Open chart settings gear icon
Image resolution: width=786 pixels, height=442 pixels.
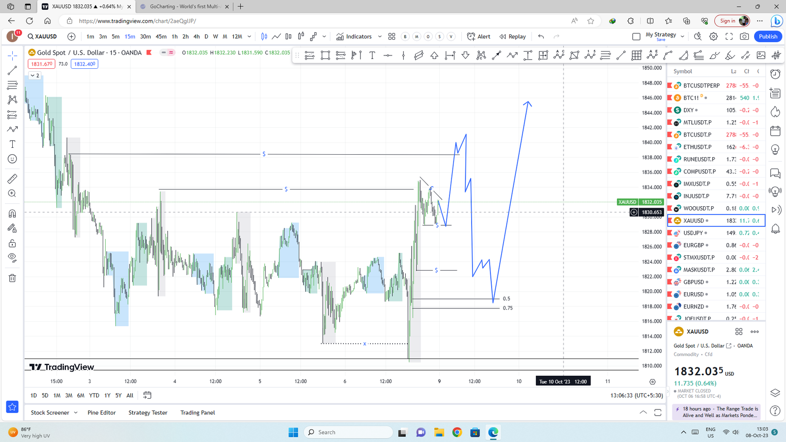coord(713,36)
